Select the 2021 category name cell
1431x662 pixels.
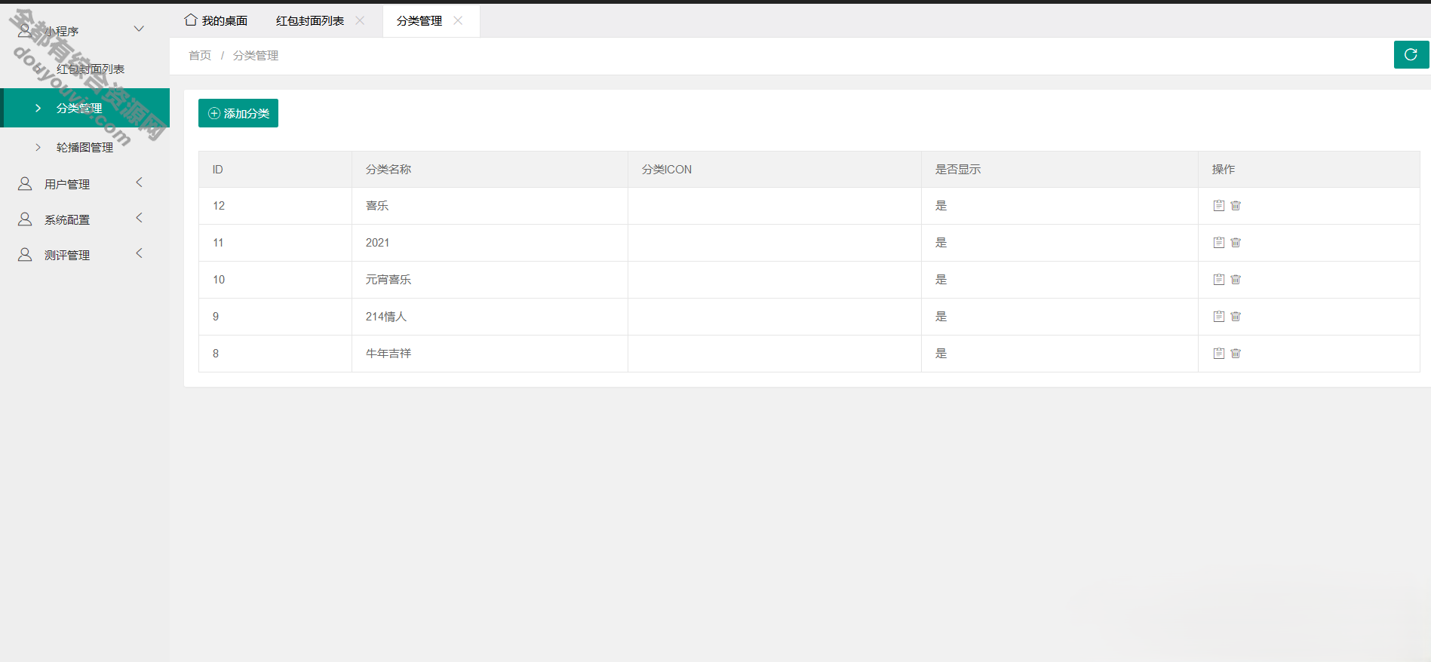[x=490, y=243]
